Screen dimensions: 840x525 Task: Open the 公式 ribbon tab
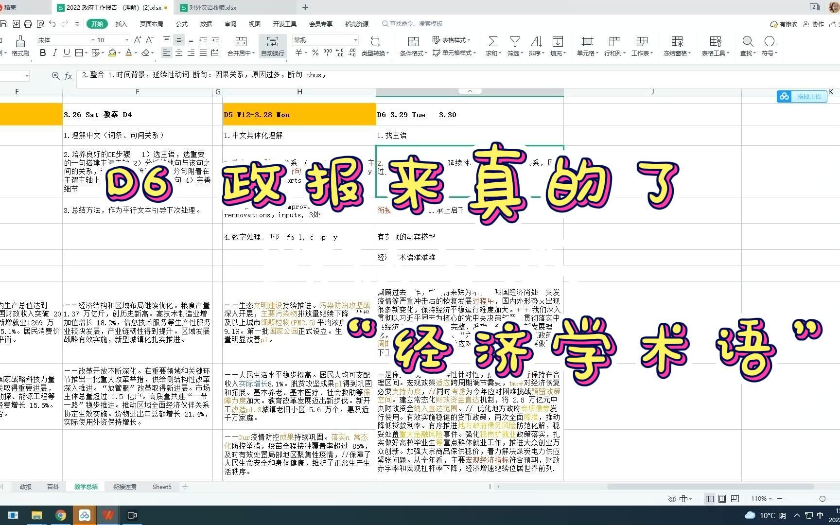pyautogui.click(x=182, y=24)
